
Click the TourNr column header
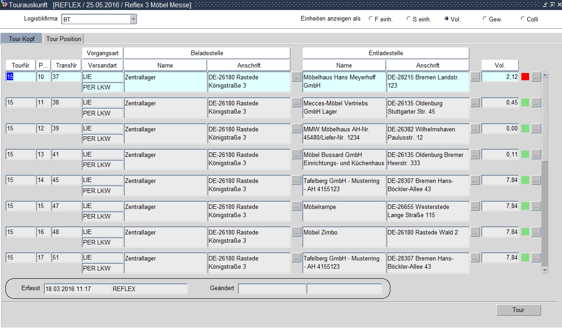point(20,65)
